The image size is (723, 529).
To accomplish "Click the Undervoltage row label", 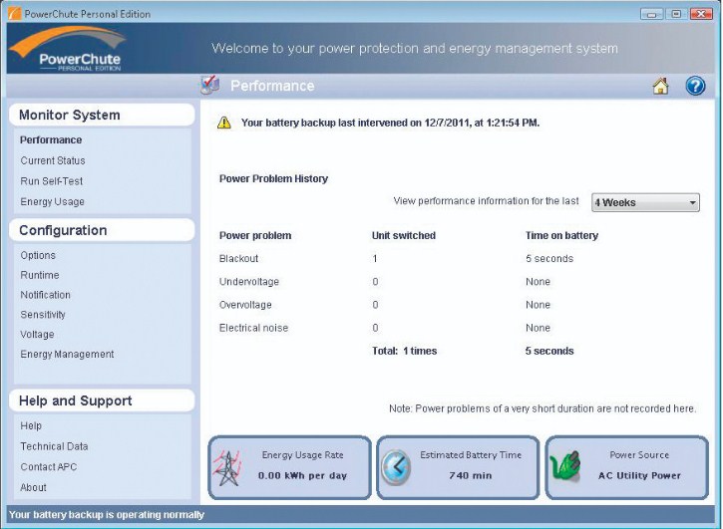I will [249, 282].
